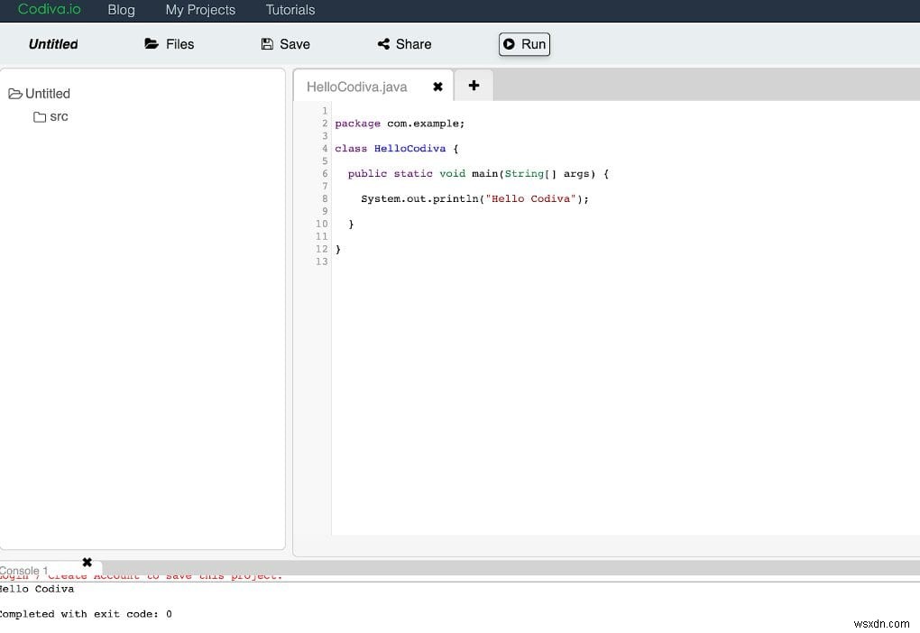Open the Blog page
This screenshot has width=920, height=633.
pyautogui.click(x=122, y=10)
